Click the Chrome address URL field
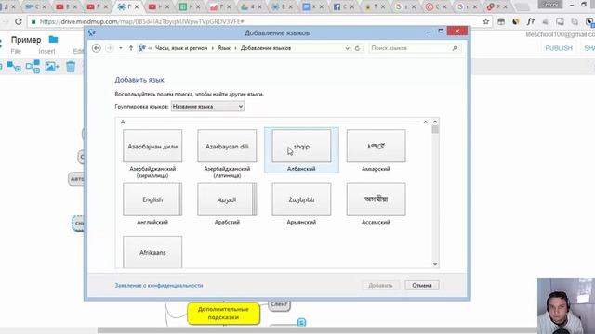Viewport: 595px width, 334px height. (258, 22)
